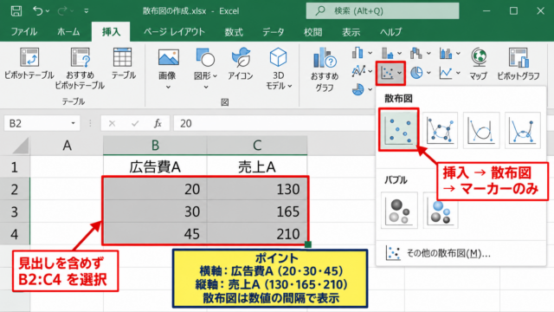Click the Undo arrow icon
Viewport: 554px width, 312px height.
point(38,11)
